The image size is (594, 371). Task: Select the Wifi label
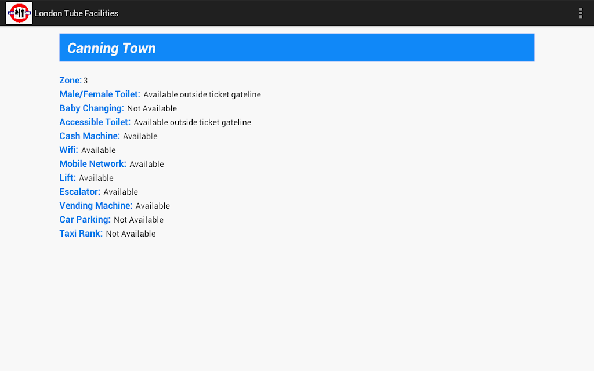point(68,150)
